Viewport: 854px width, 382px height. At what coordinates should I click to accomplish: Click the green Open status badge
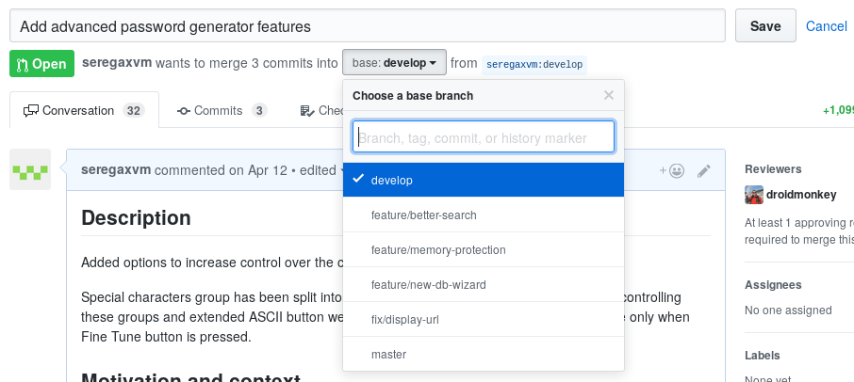click(41, 64)
